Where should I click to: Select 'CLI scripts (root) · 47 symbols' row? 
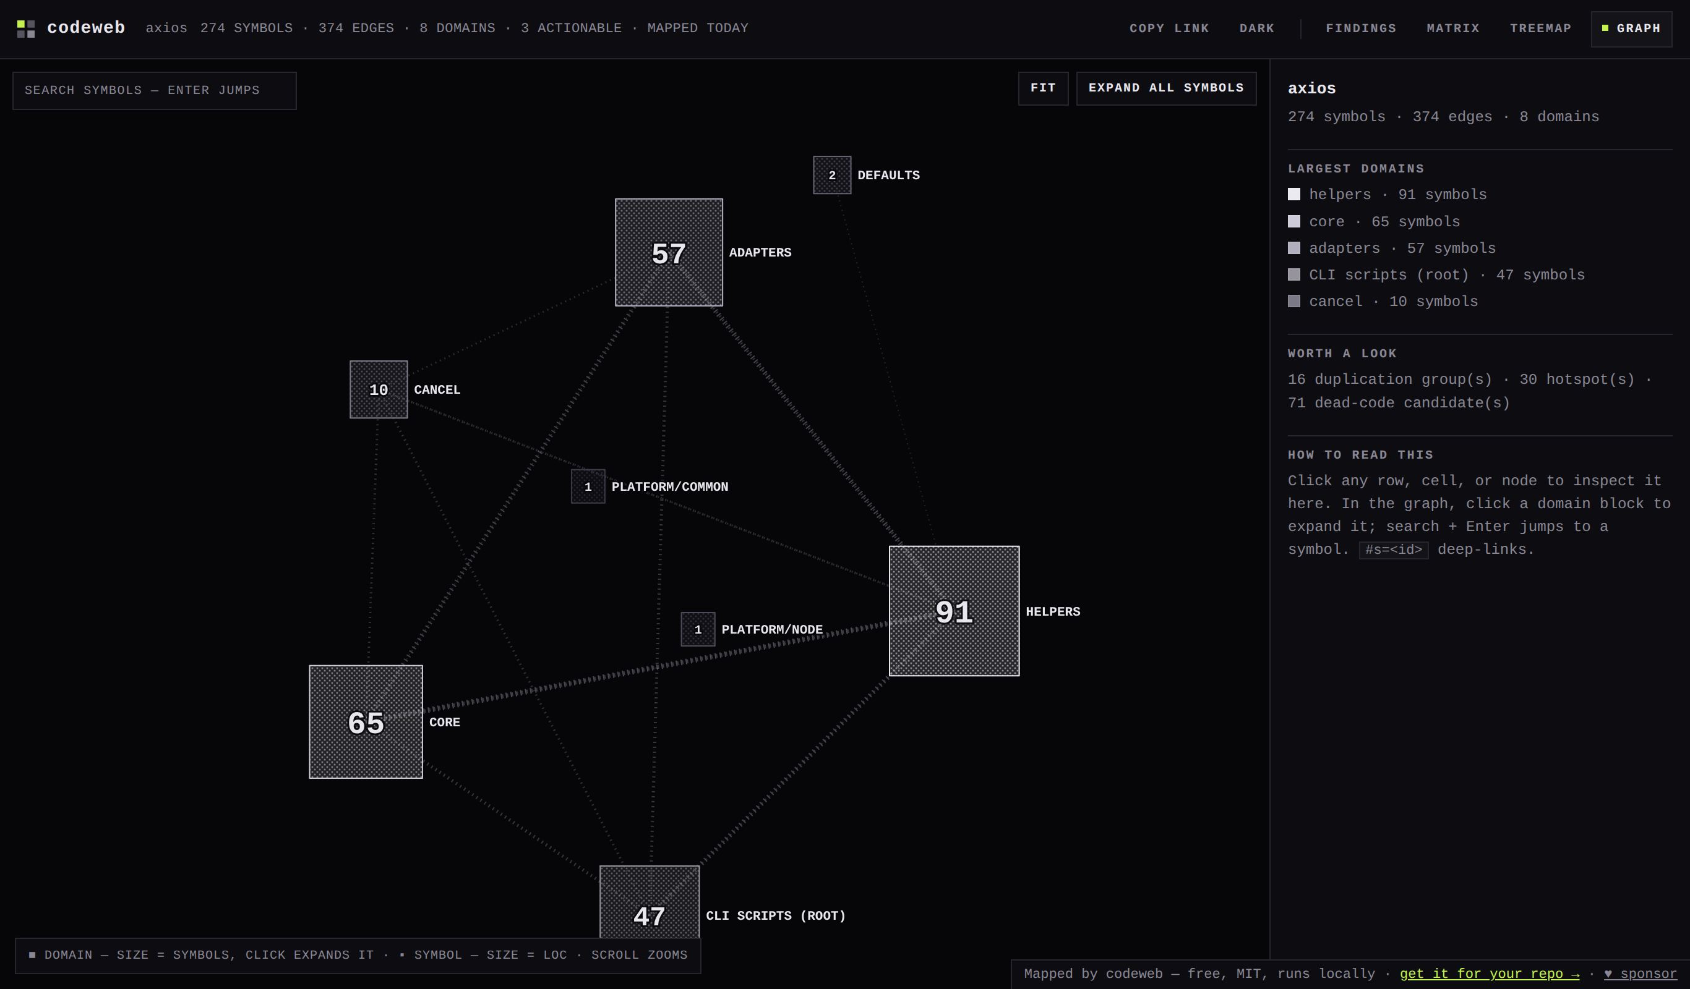point(1480,274)
